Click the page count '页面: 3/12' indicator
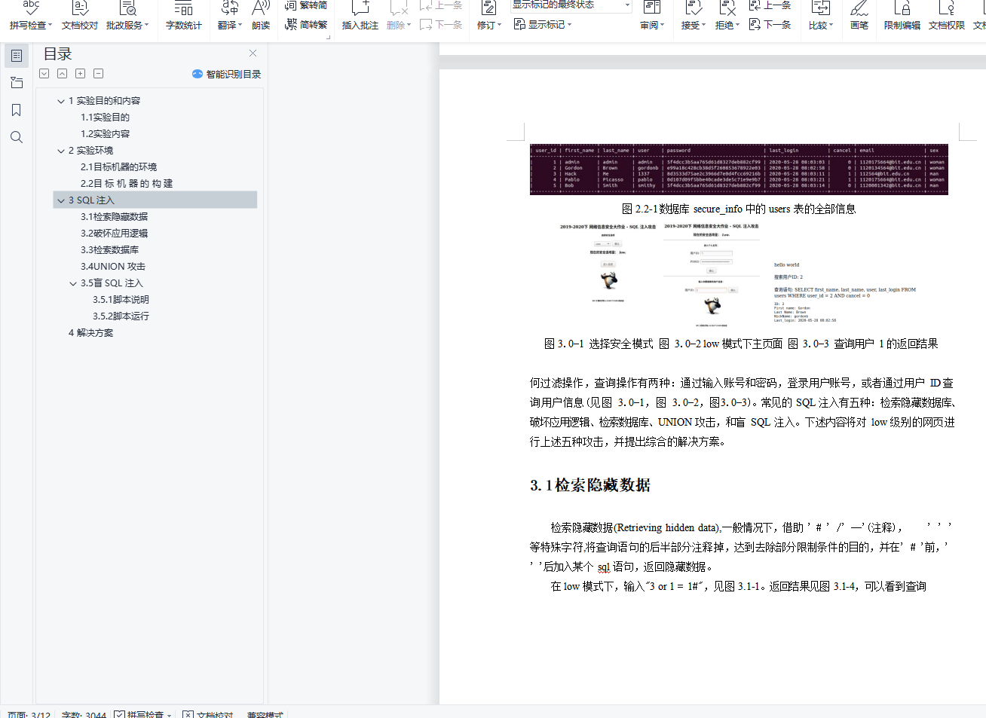 point(29,714)
